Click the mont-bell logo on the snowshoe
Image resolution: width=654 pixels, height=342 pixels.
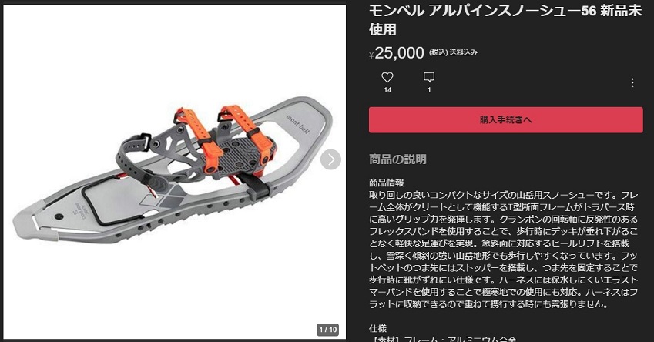299,124
